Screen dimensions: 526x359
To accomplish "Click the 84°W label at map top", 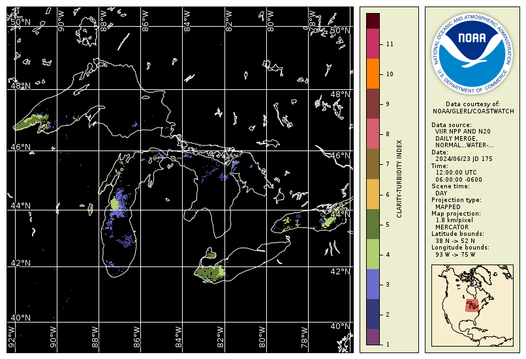I will point(187,21).
